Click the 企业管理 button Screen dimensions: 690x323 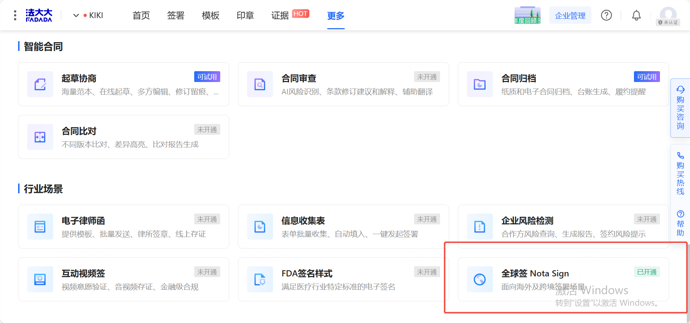[570, 16]
